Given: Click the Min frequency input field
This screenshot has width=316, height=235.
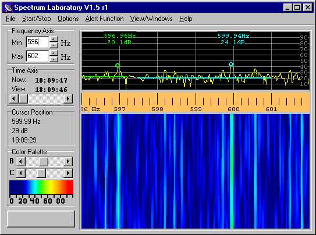Looking at the screenshot, I should coord(37,42).
